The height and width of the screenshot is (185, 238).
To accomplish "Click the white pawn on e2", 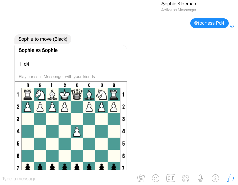I will tap(65, 107).
